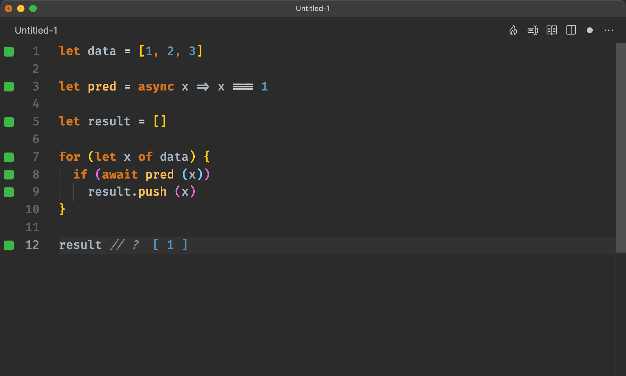The width and height of the screenshot is (626, 376).
Task: Click the window title Untitled-1
Action: pyautogui.click(x=313, y=9)
